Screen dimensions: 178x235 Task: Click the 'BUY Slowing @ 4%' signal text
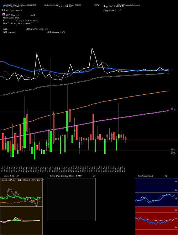pos(56,32)
